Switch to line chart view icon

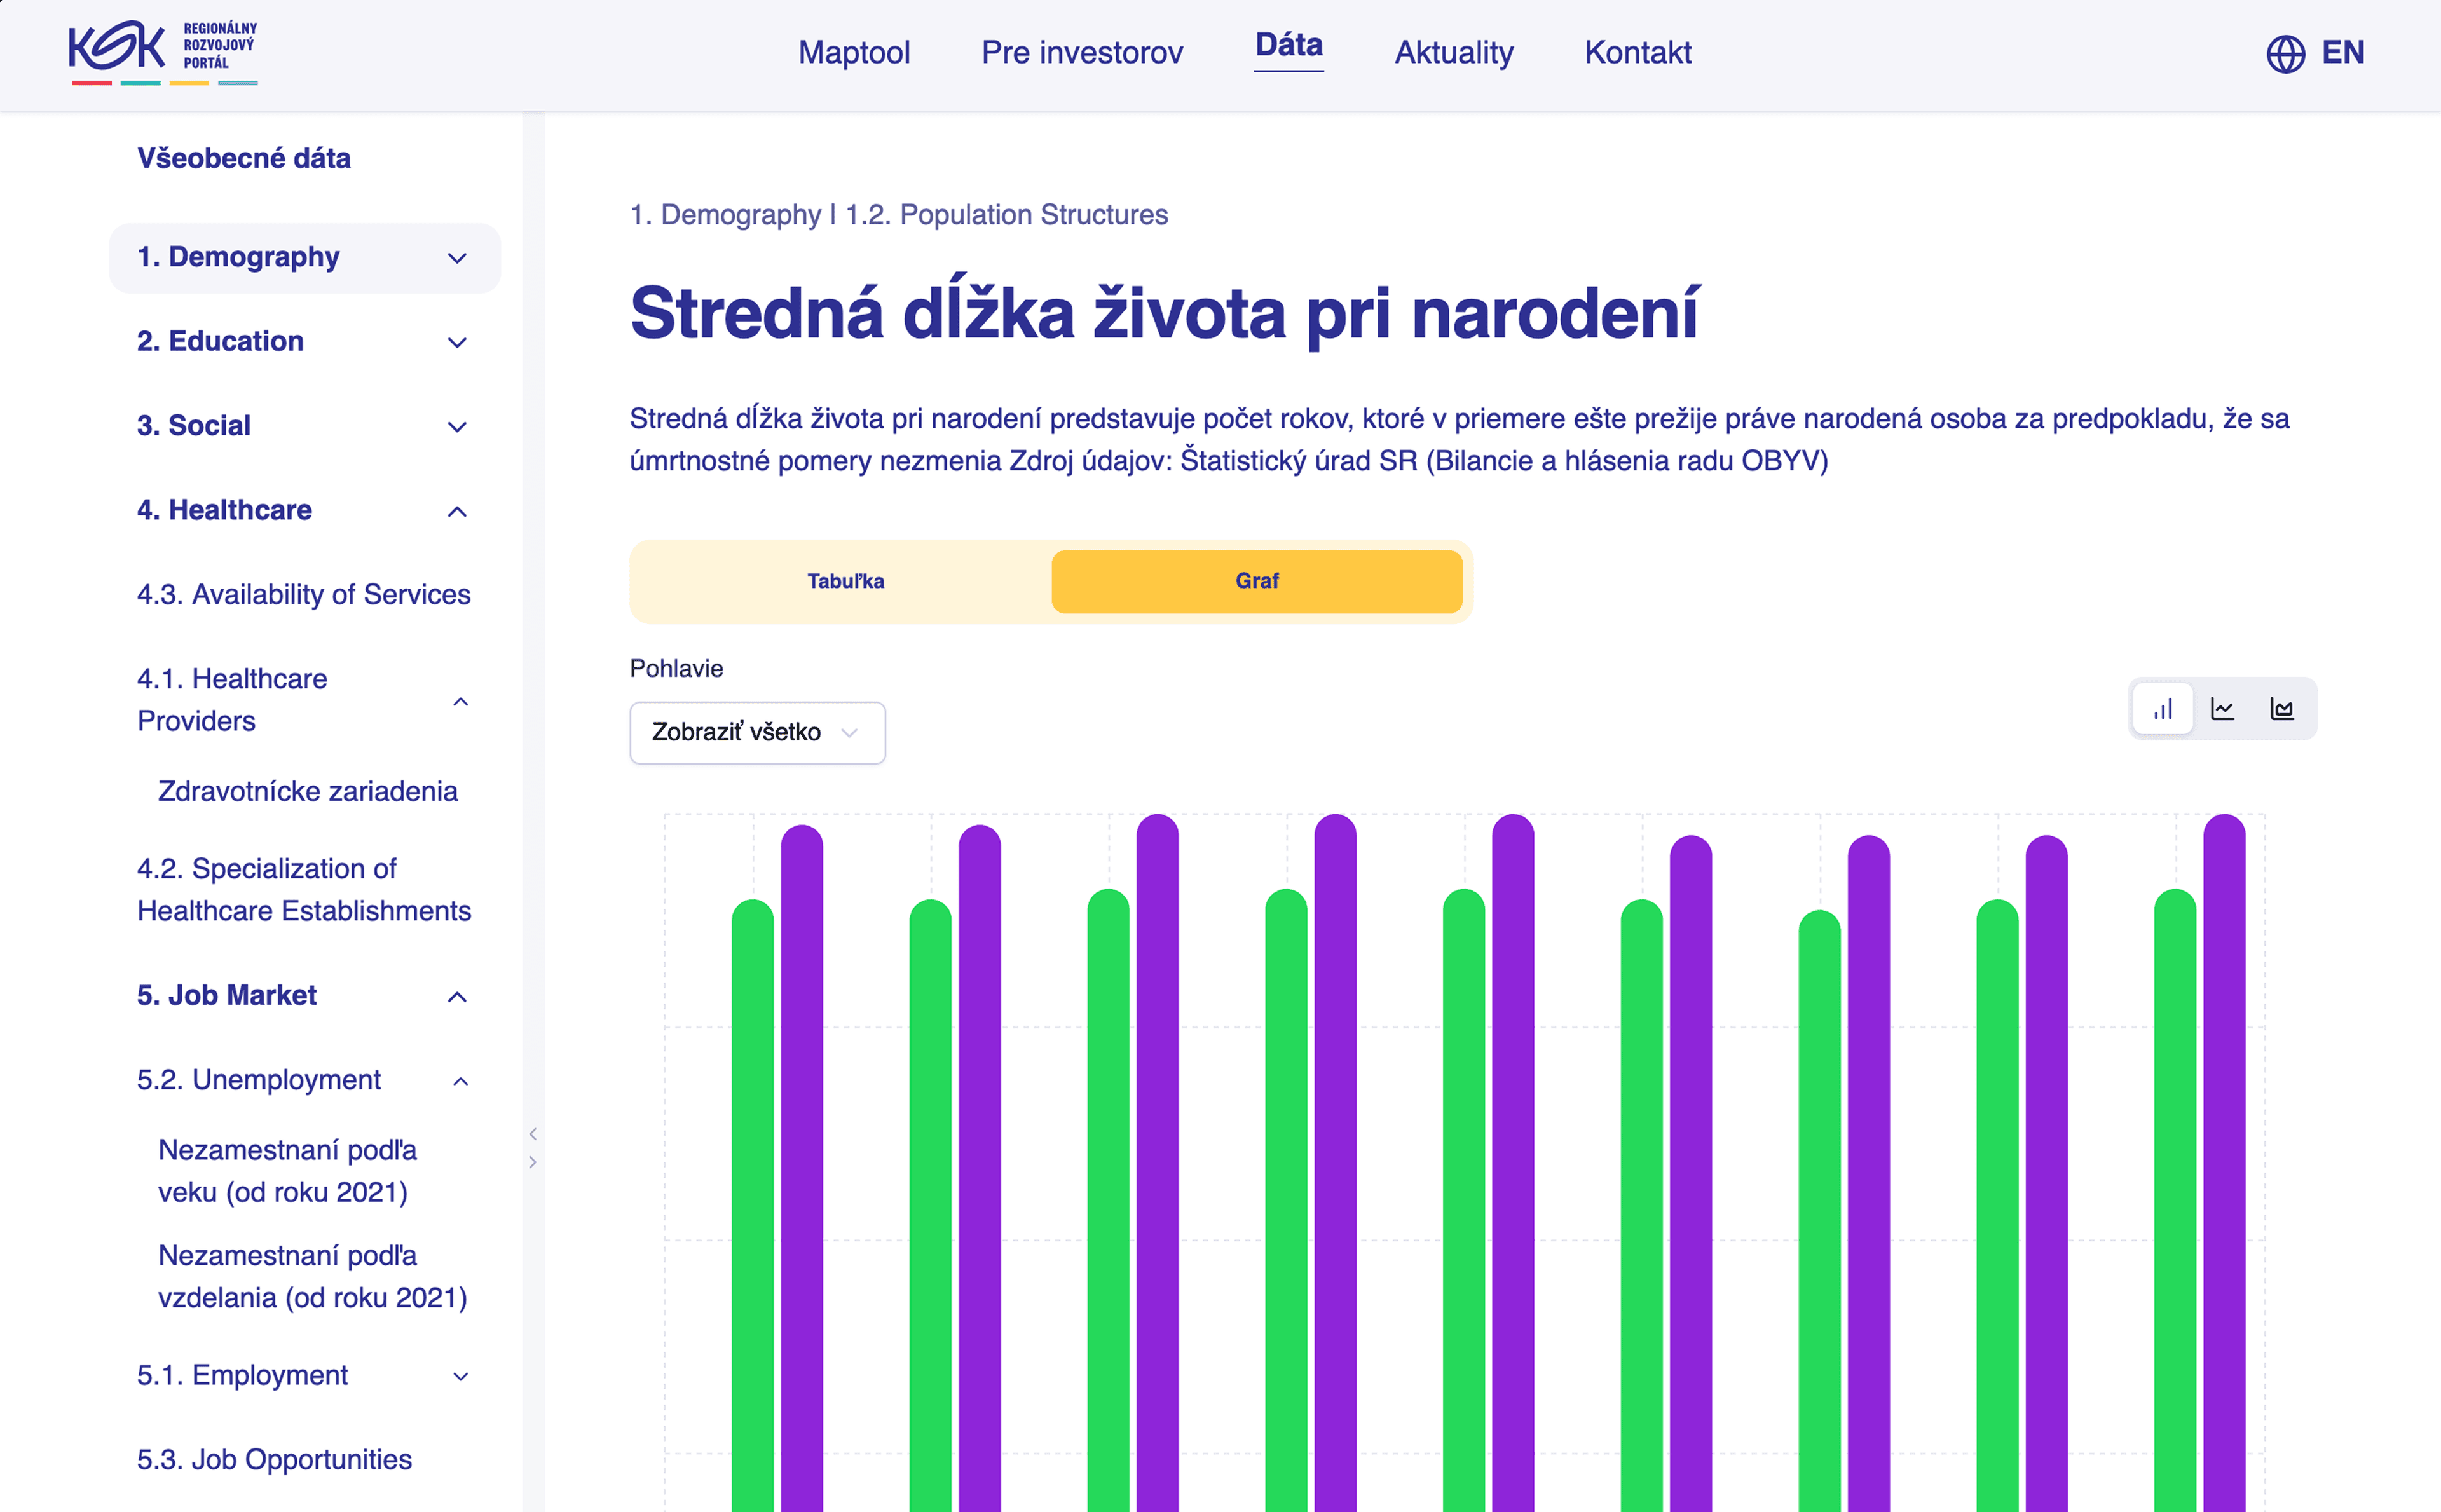point(2222,709)
